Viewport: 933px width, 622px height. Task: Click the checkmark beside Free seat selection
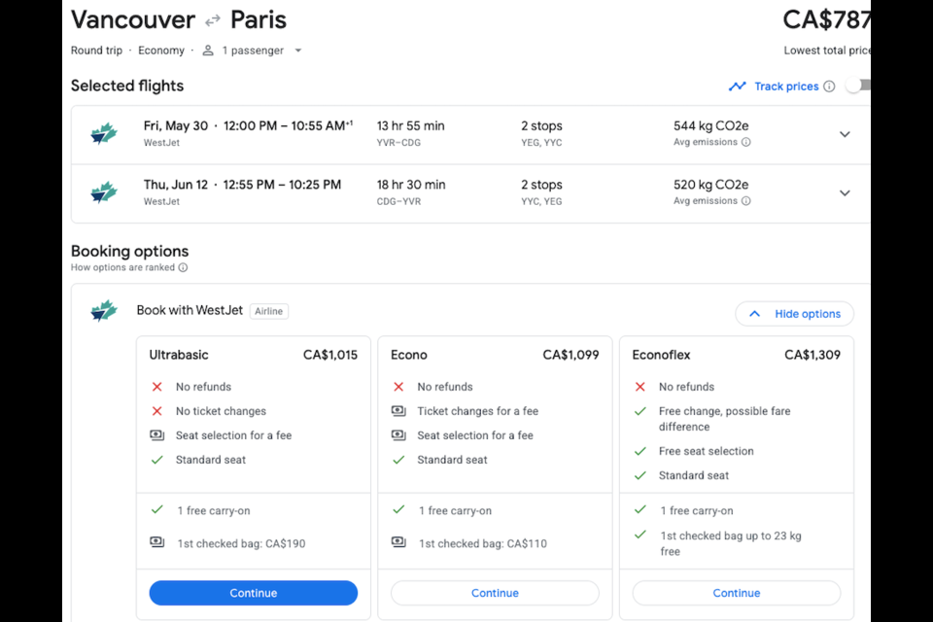tap(640, 451)
